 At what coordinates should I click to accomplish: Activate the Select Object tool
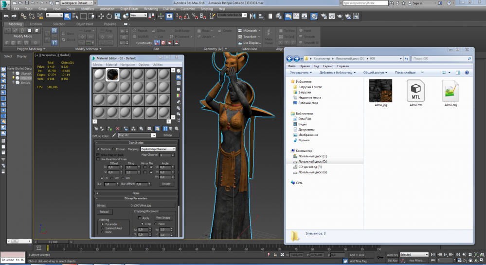(x=67, y=16)
